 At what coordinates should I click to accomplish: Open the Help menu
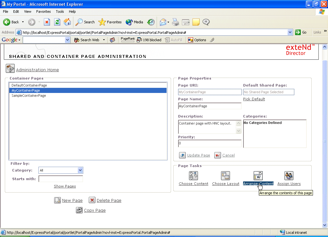coord(72,11)
